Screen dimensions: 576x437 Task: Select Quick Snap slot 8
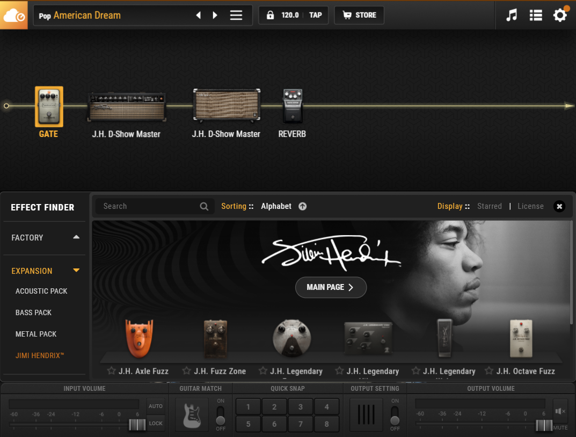point(326,424)
